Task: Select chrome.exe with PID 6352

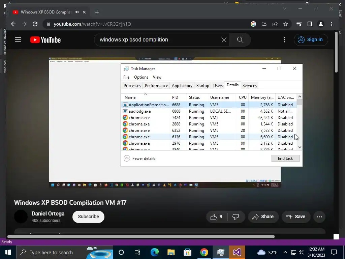Action: (x=209, y=130)
